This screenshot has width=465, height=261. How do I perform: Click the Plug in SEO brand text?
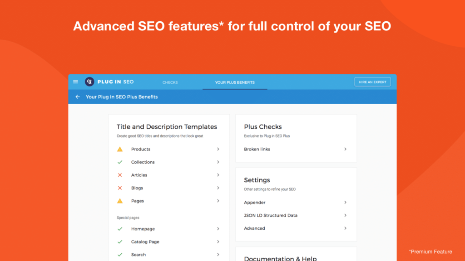coord(115,82)
